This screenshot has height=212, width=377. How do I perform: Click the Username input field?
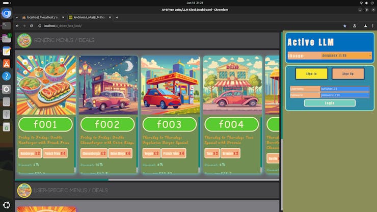click(344, 89)
